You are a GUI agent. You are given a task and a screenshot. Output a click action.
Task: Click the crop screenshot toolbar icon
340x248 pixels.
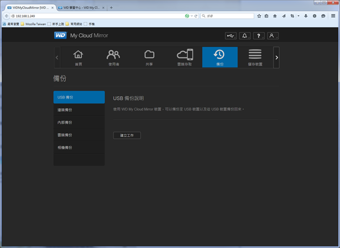[292, 16]
